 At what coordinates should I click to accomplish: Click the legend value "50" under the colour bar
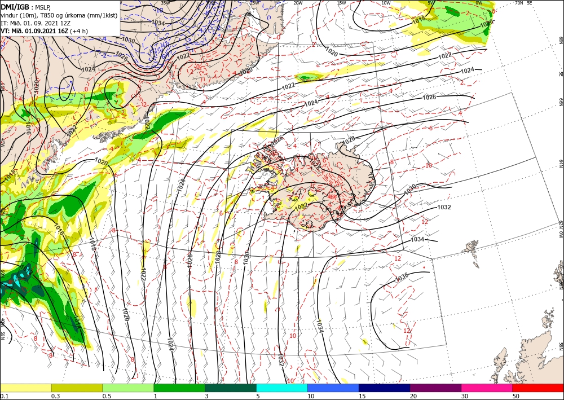point(516,396)
